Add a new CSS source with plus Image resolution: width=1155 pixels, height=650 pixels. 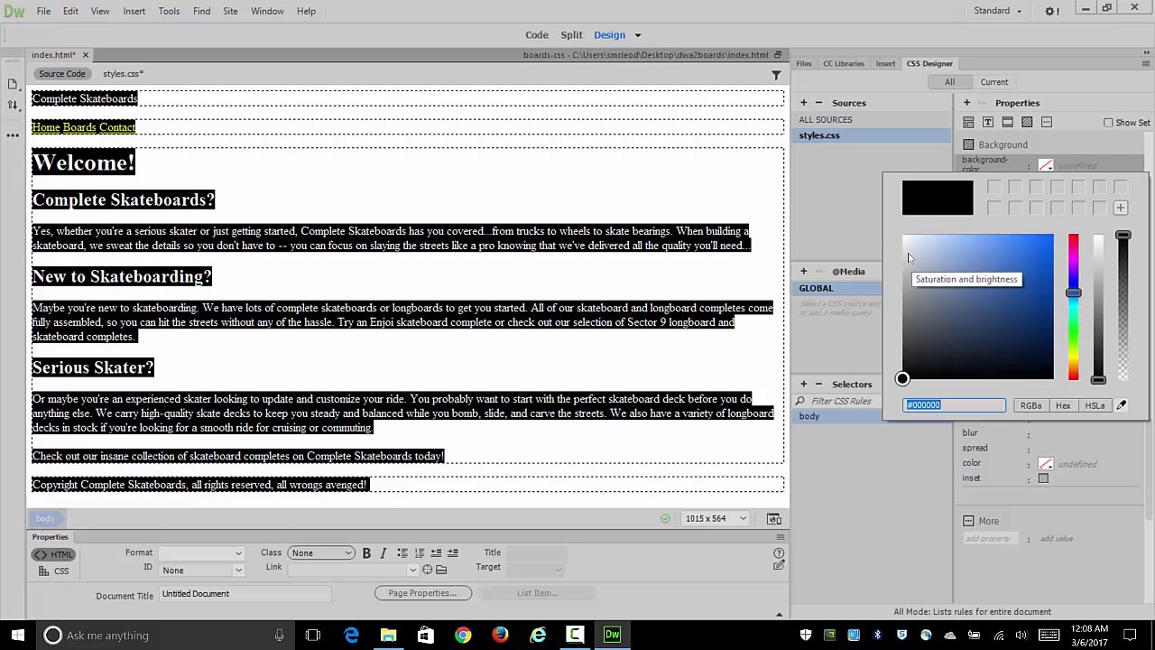[803, 103]
